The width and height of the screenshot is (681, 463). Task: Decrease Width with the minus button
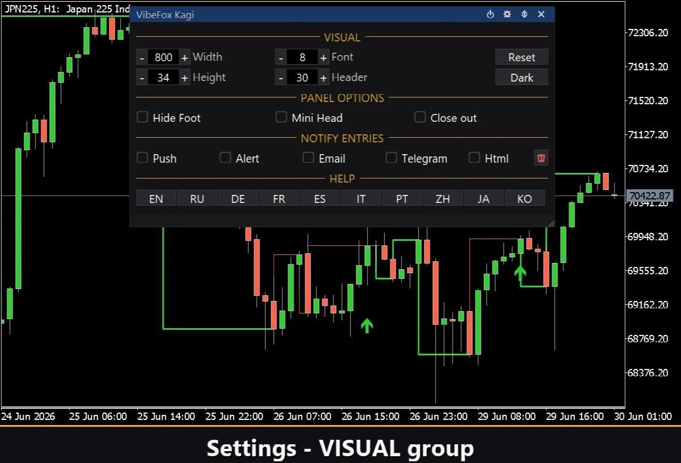(x=142, y=57)
